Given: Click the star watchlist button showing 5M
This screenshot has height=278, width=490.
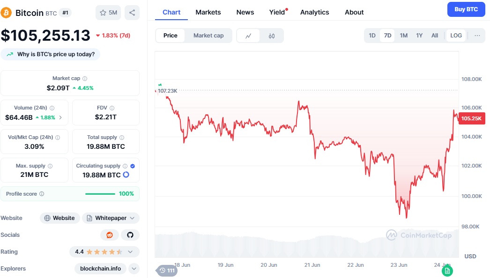Looking at the screenshot, I should [x=108, y=13].
